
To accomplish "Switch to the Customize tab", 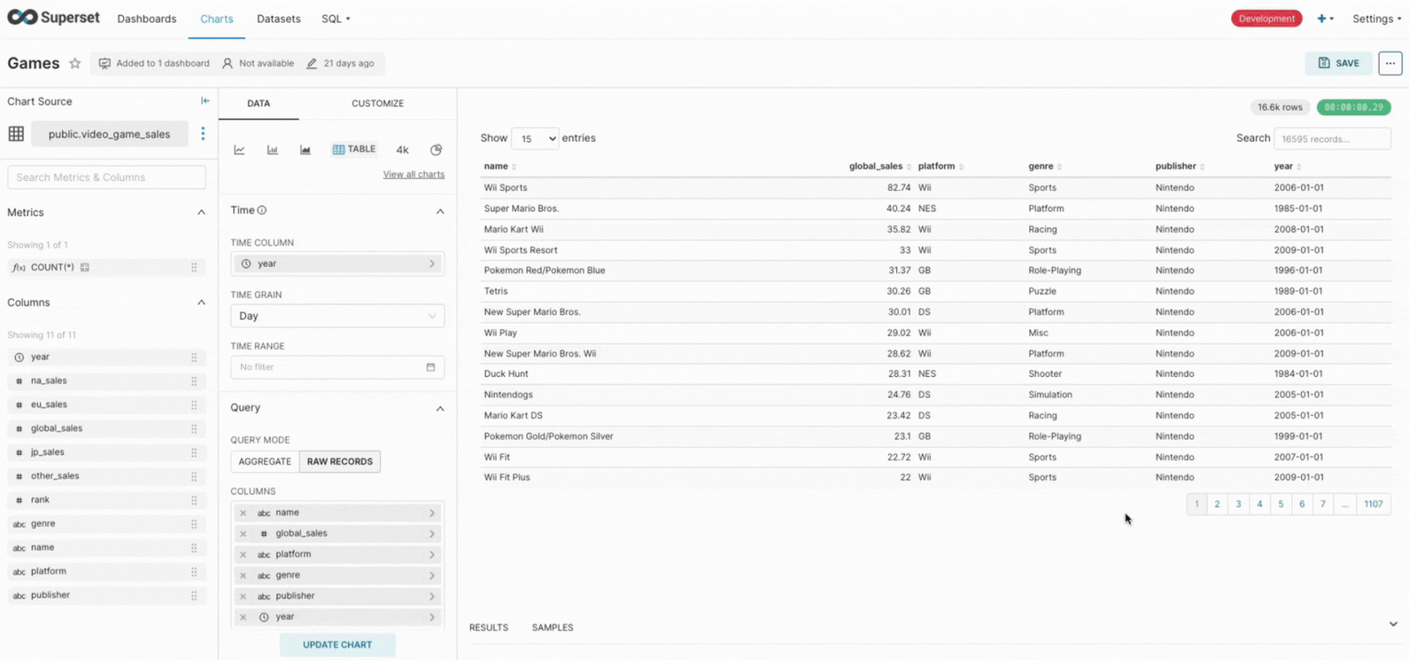I will coord(377,103).
